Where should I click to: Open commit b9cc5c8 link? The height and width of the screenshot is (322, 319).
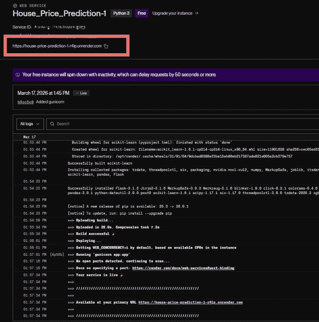pyautogui.click(x=26, y=102)
